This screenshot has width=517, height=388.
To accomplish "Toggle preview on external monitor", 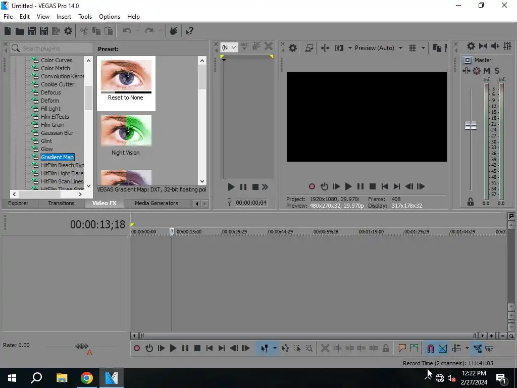I will (x=309, y=48).
